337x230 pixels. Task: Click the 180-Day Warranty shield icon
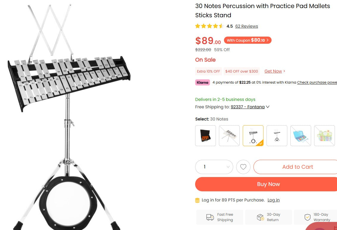[x=307, y=217]
